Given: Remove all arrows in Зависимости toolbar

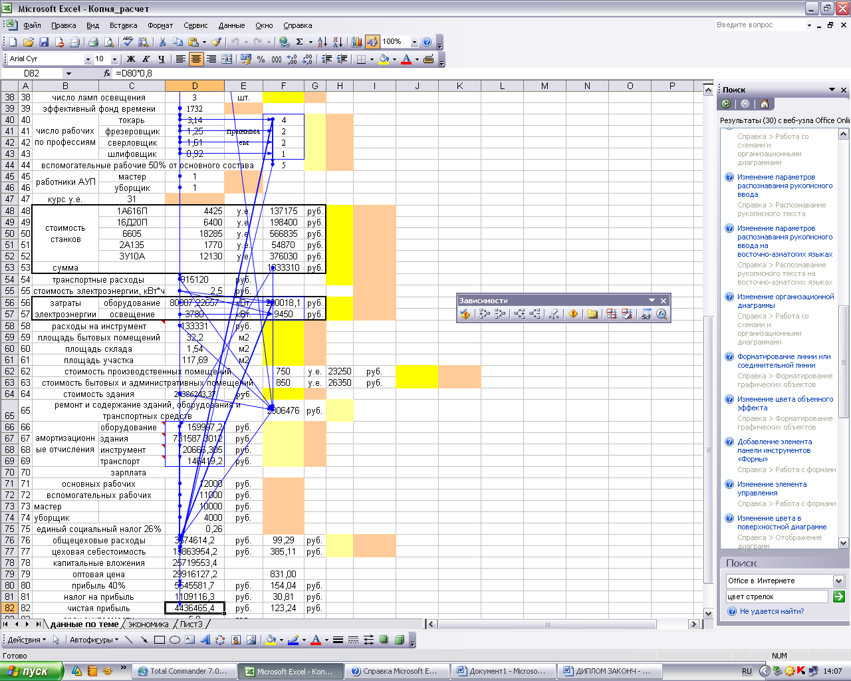Looking at the screenshot, I should 553,314.
